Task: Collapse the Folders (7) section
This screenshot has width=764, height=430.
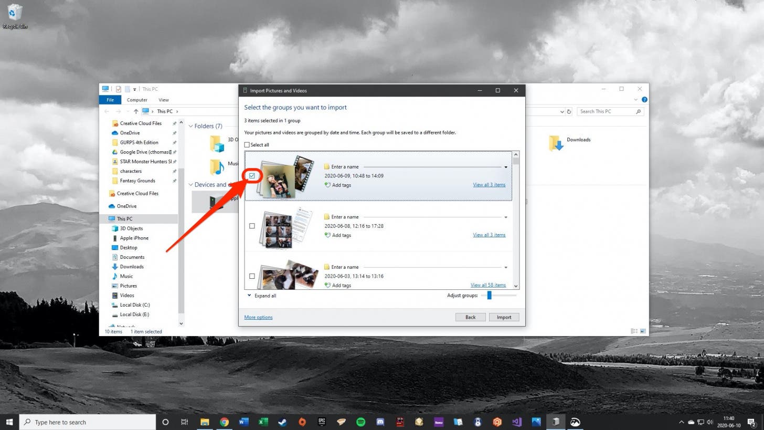Action: (190, 126)
